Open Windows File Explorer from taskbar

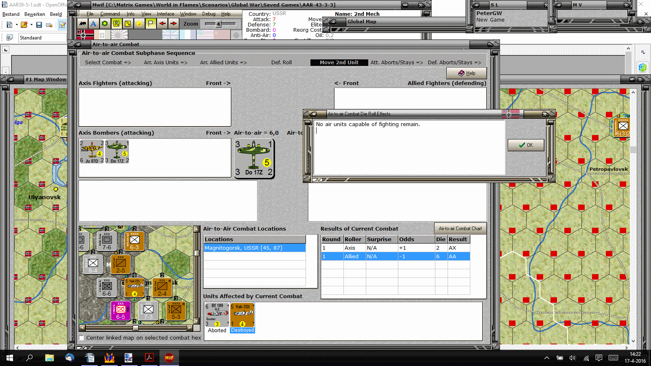pos(50,358)
